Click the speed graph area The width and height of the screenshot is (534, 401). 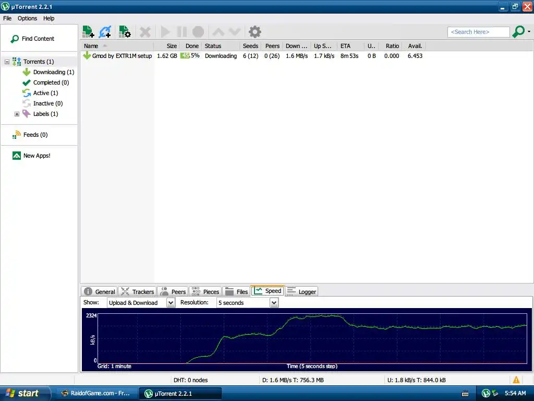(312, 338)
